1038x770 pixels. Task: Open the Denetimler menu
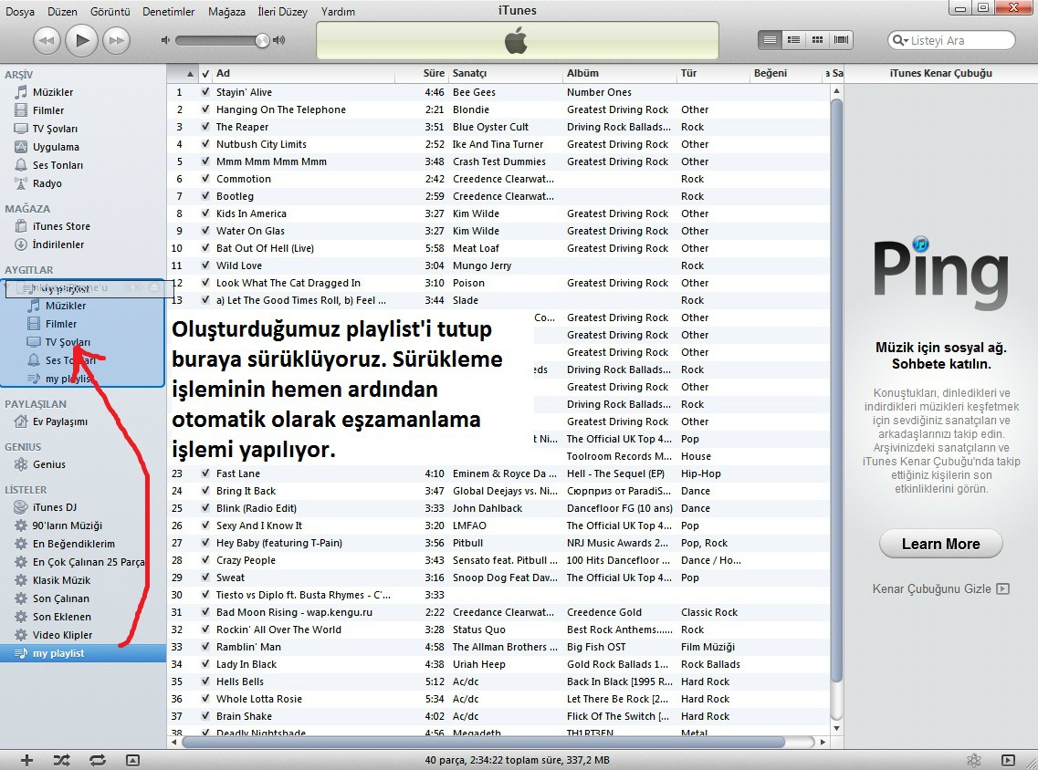click(169, 11)
